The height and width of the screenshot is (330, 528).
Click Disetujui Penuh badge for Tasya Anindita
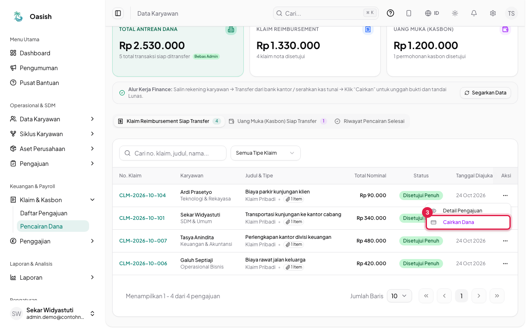click(421, 241)
